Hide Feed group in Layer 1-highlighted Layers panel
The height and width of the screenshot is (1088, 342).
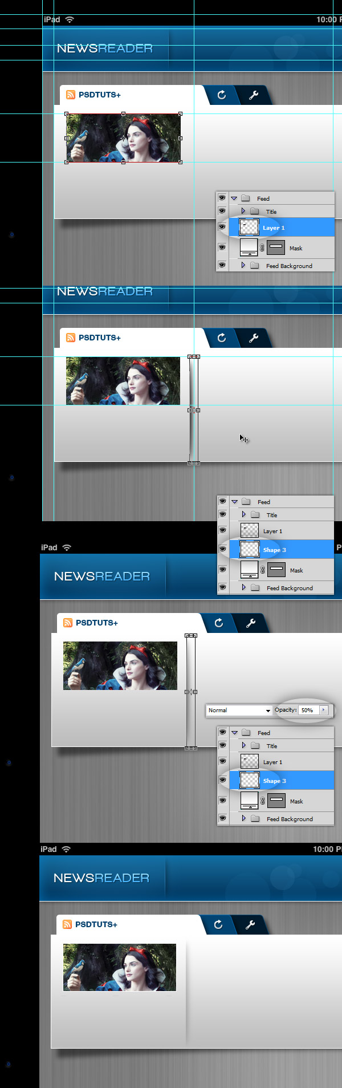tap(222, 198)
